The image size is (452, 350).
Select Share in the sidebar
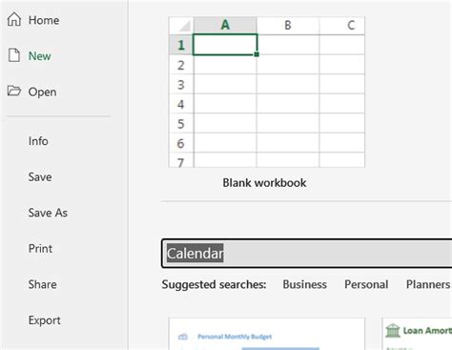(42, 284)
